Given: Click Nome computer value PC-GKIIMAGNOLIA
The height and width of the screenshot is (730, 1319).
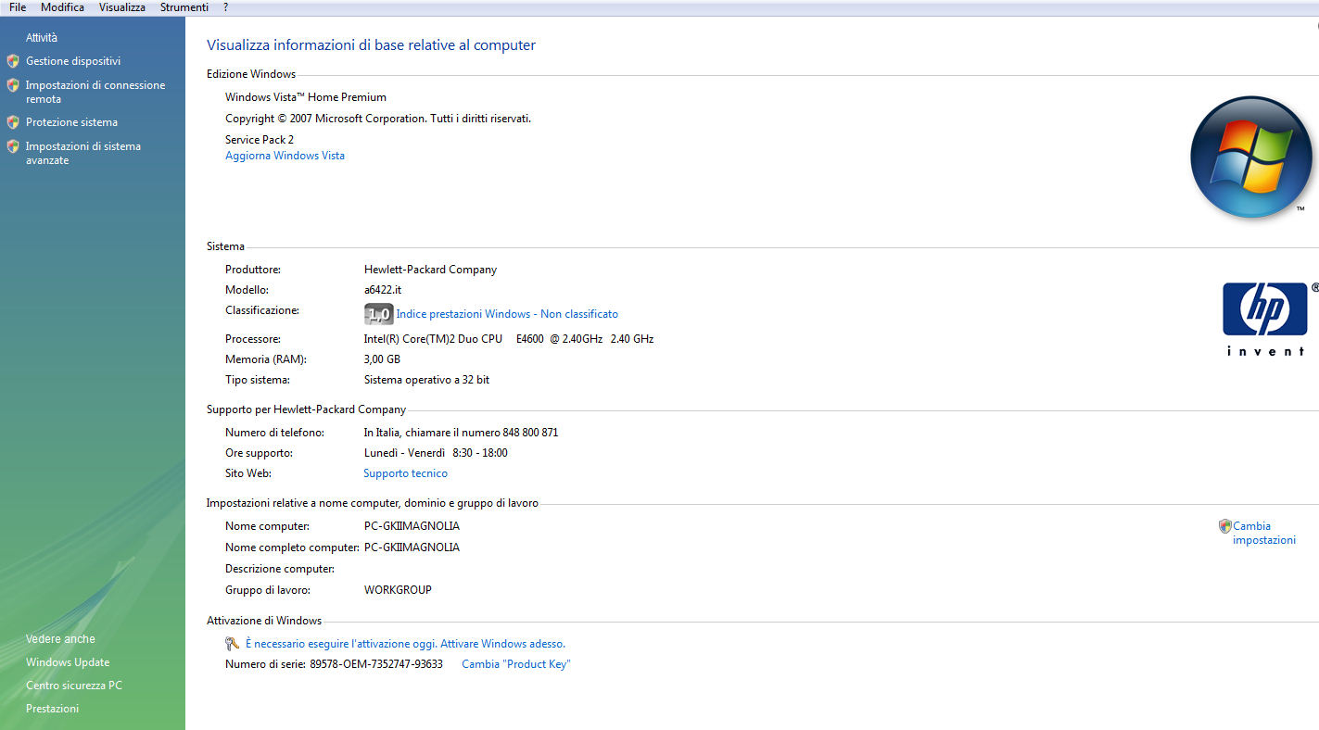Looking at the screenshot, I should click(412, 526).
